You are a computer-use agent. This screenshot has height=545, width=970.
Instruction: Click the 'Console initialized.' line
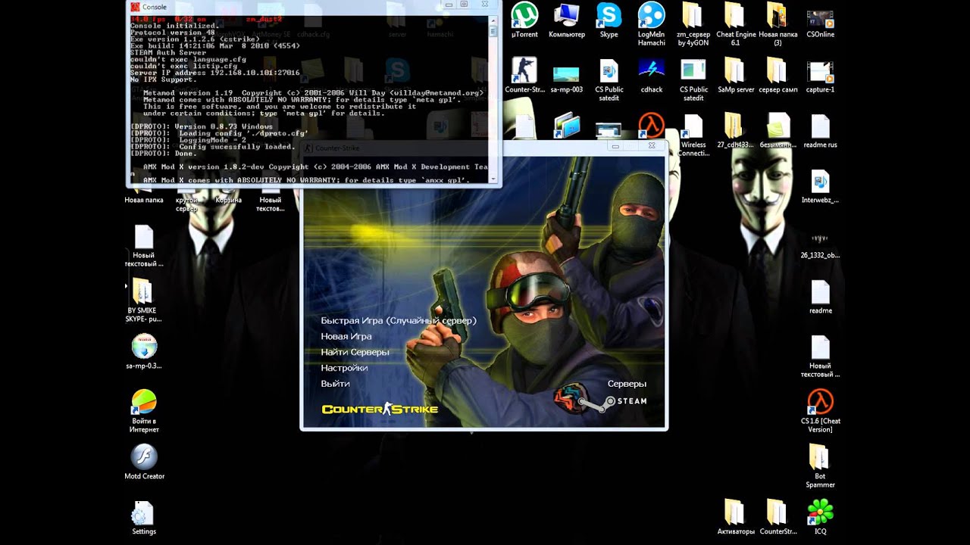click(x=175, y=25)
